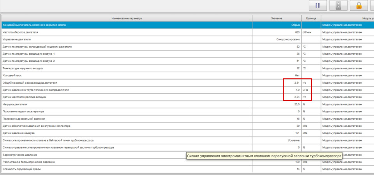Click the 4,0 fuel rail pressure value

coord(298,90)
